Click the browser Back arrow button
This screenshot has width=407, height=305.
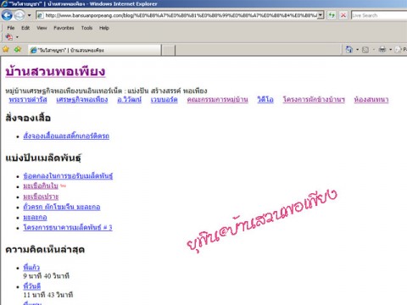point(8,15)
